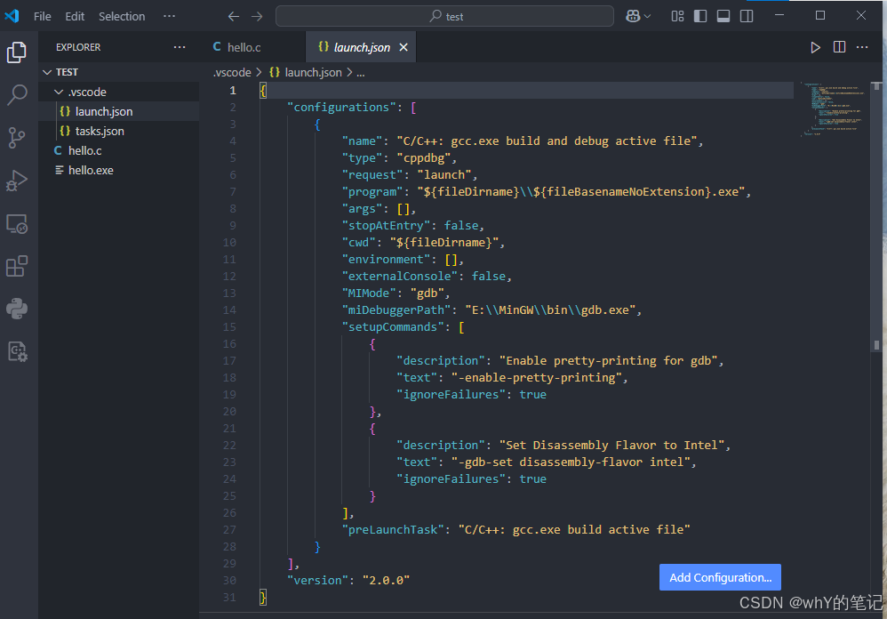Open tasks.json in the explorer tree

118,132
